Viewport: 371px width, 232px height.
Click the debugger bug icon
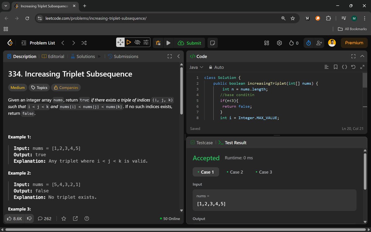tap(158, 43)
